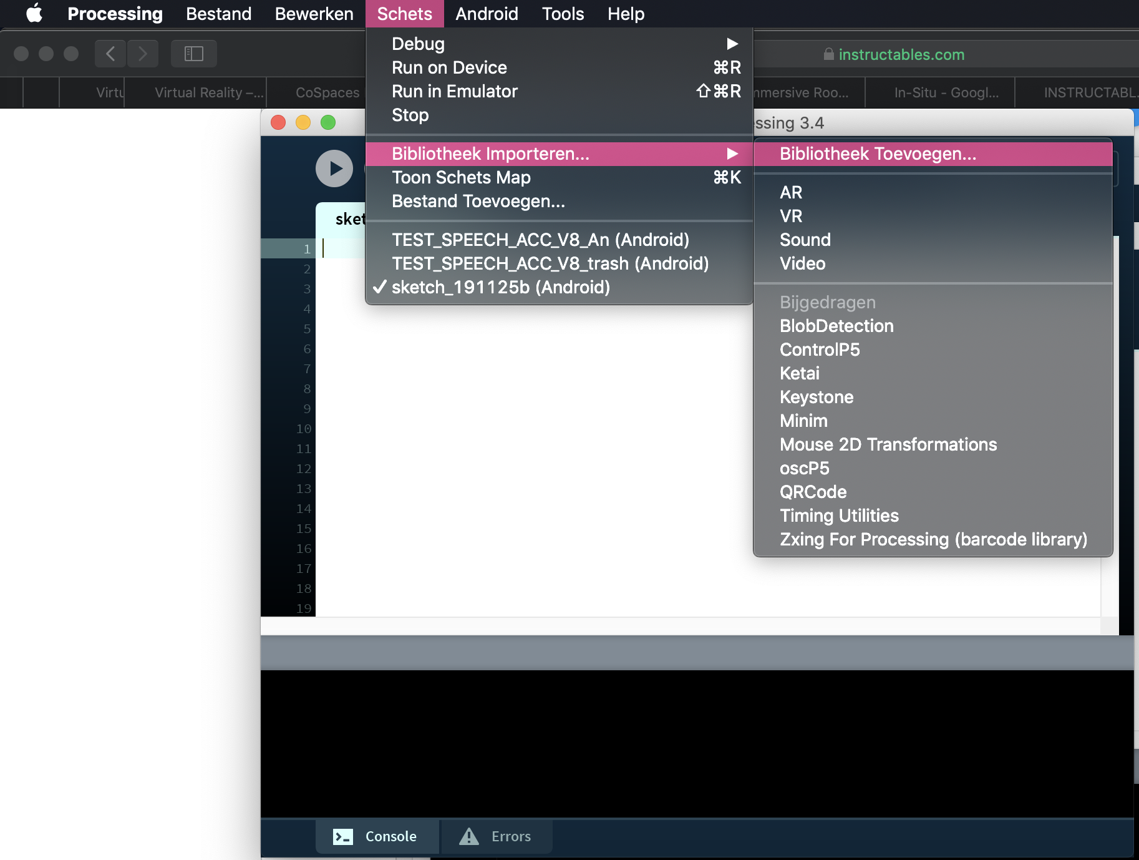The width and height of the screenshot is (1139, 860).
Task: Click line number 10 in gutter
Action: click(304, 429)
